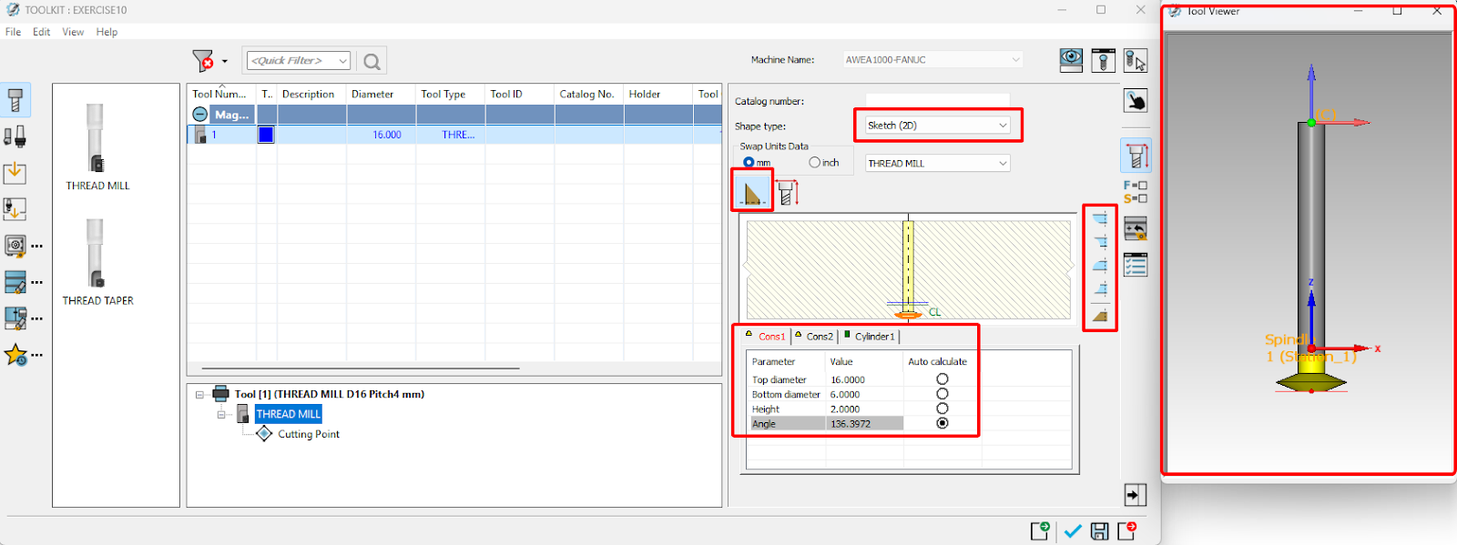Screen dimensions: 1457x545
Task: Click the checklist icon on right toolbar
Action: coord(1135,265)
